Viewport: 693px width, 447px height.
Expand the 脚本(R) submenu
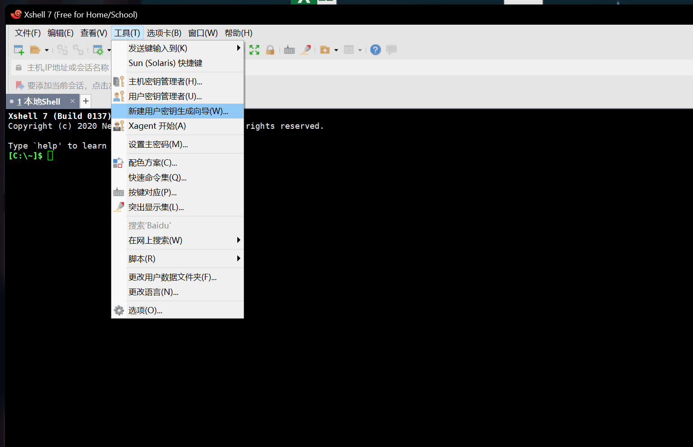coord(178,259)
